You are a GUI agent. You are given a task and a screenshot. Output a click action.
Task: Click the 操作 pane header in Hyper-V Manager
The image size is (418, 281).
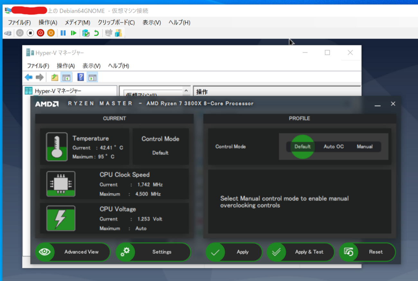click(x=202, y=92)
